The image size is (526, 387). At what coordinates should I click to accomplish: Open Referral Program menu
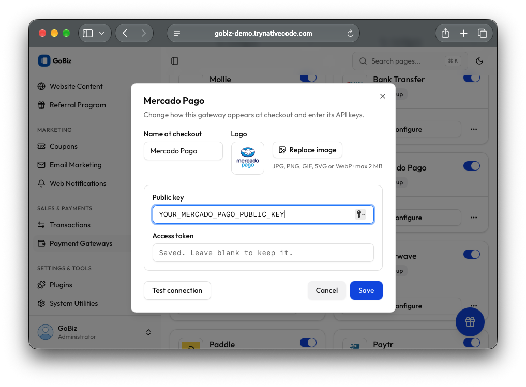click(78, 105)
